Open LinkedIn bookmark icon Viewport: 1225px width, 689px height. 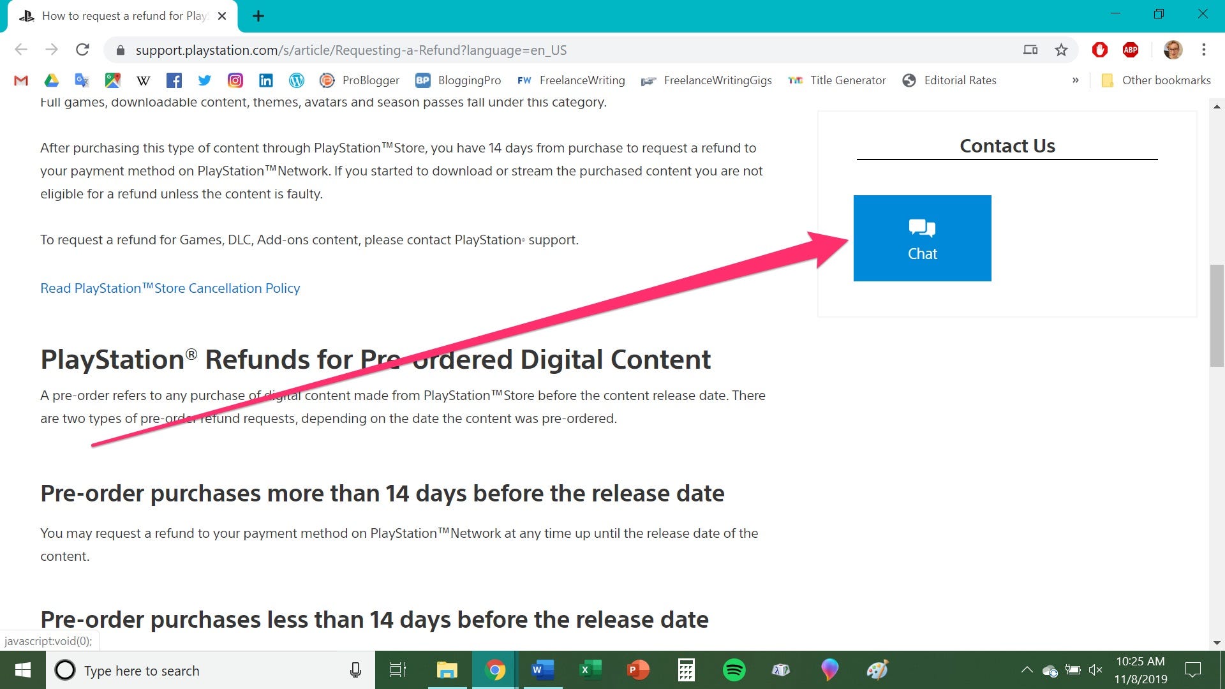[x=265, y=79]
